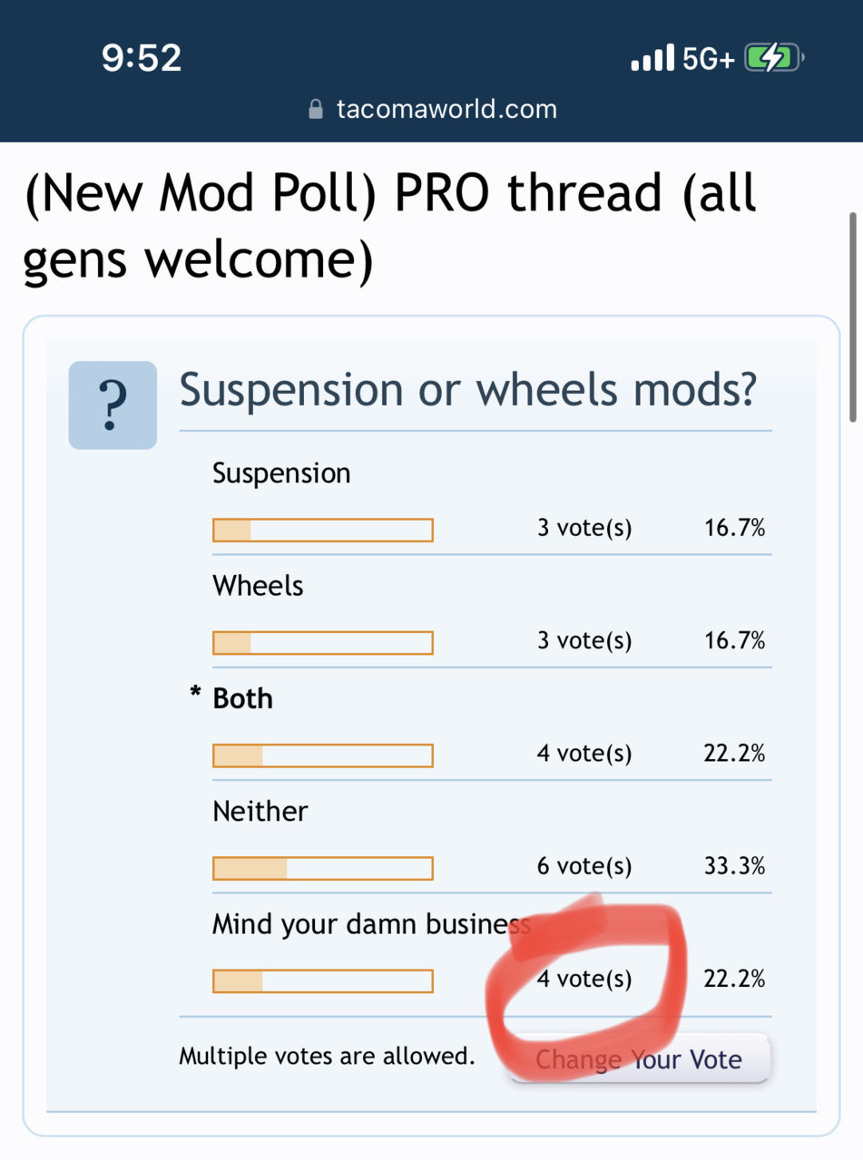This screenshot has width=863, height=1160.
Task: Click the Neither poll option label
Action: (x=260, y=811)
